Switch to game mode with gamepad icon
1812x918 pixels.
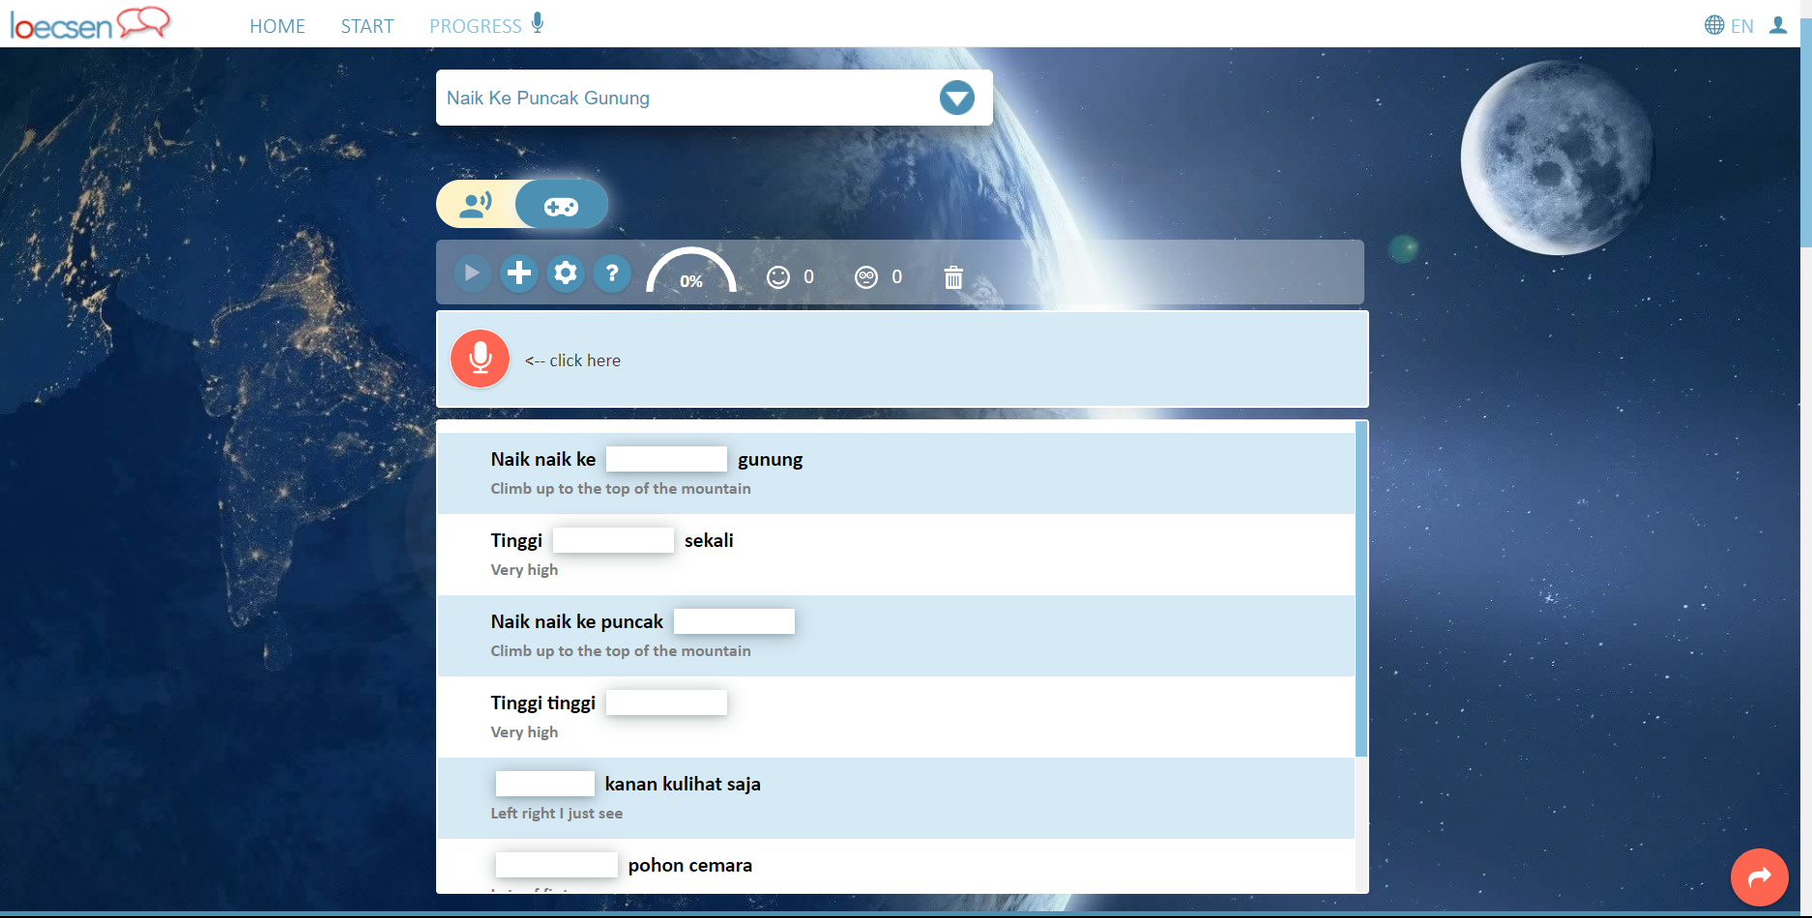561,205
